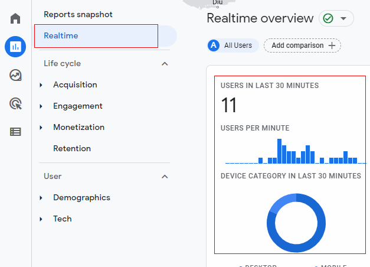Click the green checkmark status icon
370x267 pixels.
coord(328,18)
